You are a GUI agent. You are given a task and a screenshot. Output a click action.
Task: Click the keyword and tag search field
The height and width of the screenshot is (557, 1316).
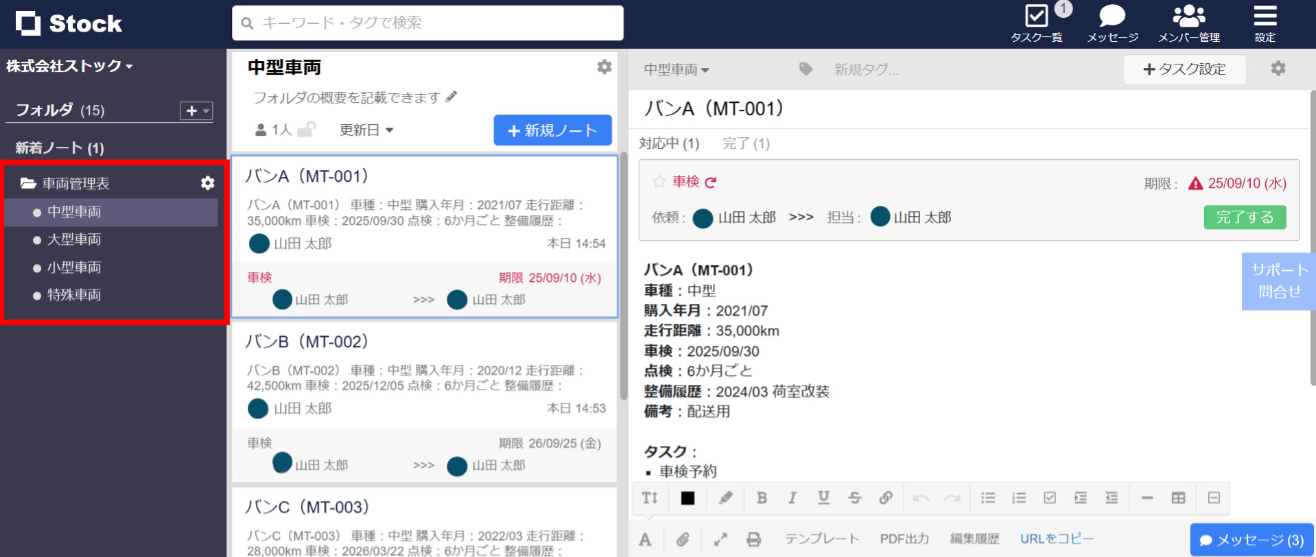click(x=427, y=23)
